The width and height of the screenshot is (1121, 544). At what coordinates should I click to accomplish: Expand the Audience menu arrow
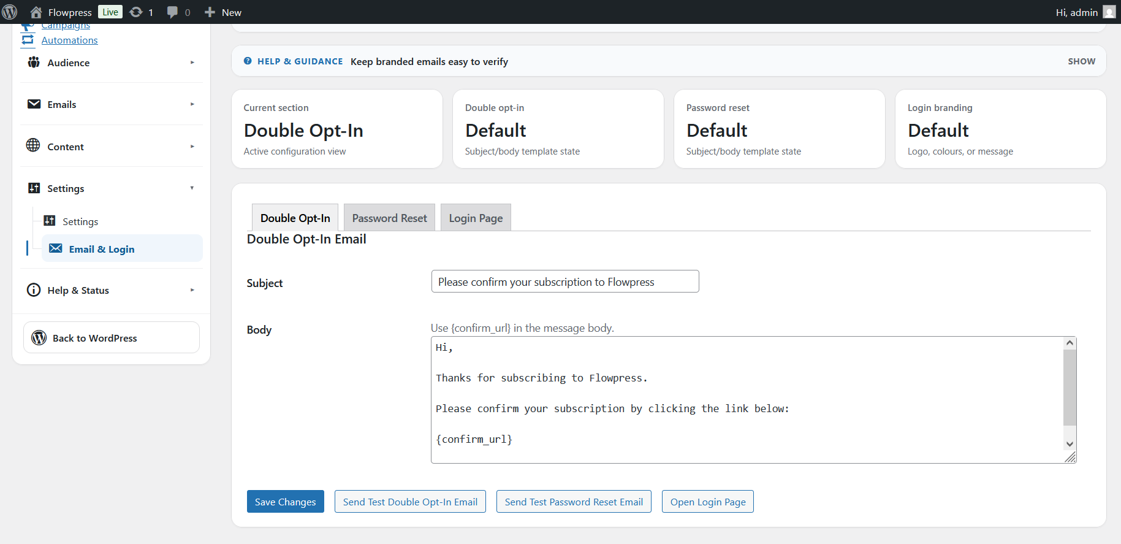click(192, 63)
